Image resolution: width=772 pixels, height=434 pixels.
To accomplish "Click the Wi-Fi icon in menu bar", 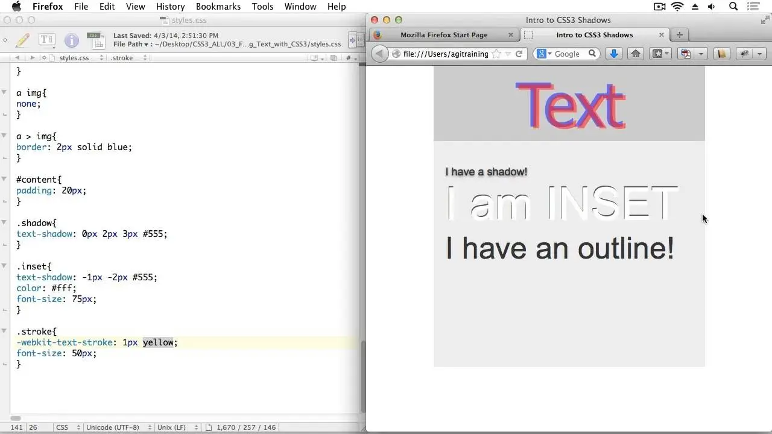I will (677, 7).
